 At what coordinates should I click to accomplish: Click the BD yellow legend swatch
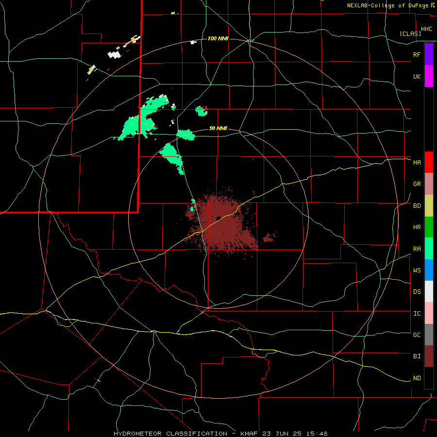pos(429,206)
